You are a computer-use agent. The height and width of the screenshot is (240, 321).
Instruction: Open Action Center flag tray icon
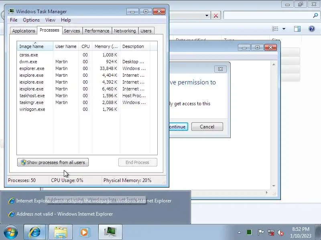[260, 232]
